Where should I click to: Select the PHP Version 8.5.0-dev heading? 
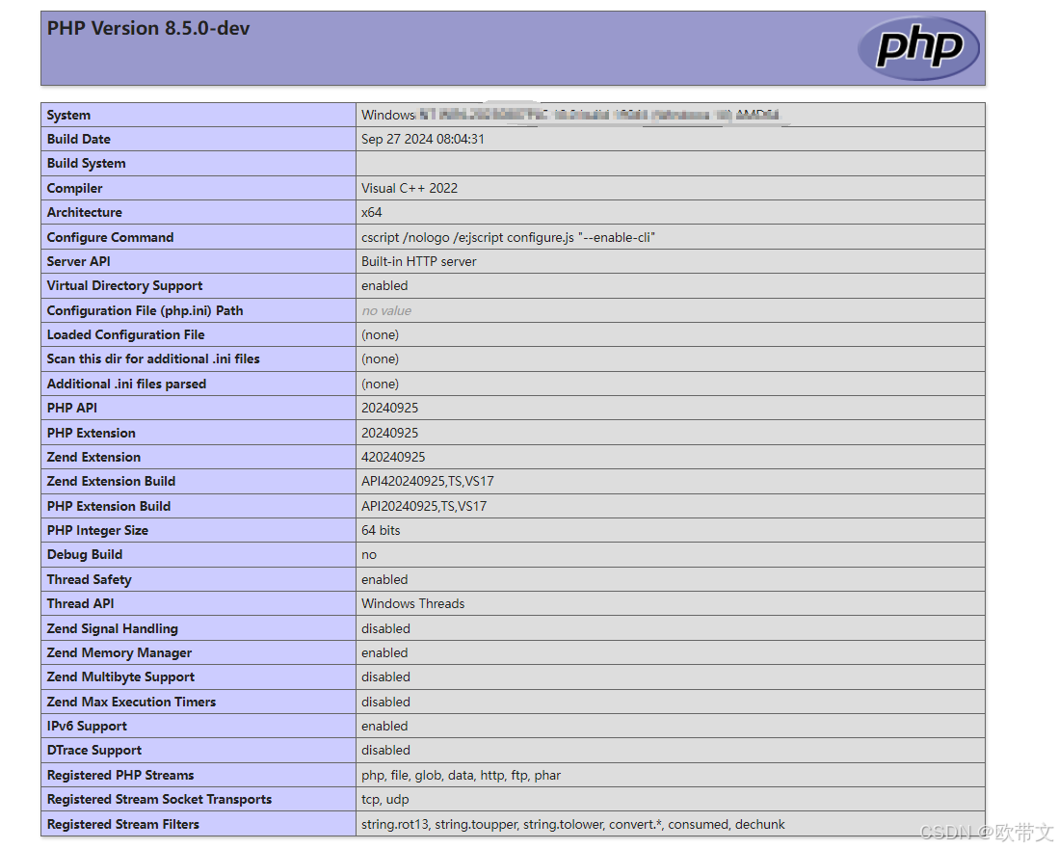(x=148, y=28)
